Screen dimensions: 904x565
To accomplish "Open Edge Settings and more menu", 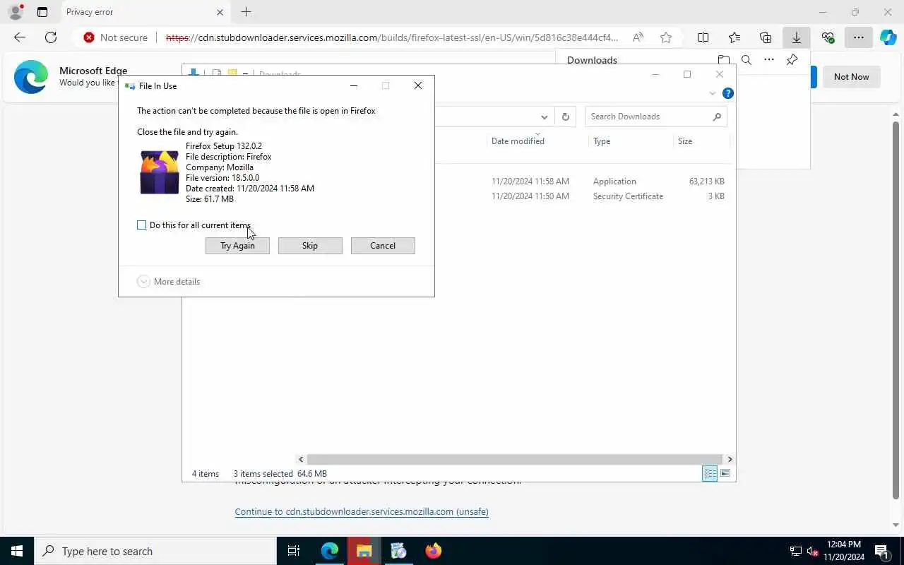I will tap(858, 37).
